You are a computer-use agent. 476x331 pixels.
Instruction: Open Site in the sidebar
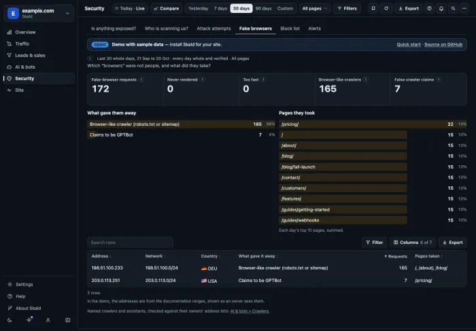(x=39, y=90)
